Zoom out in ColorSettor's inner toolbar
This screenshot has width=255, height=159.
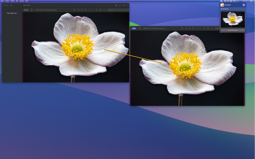pyautogui.click(x=78, y=10)
